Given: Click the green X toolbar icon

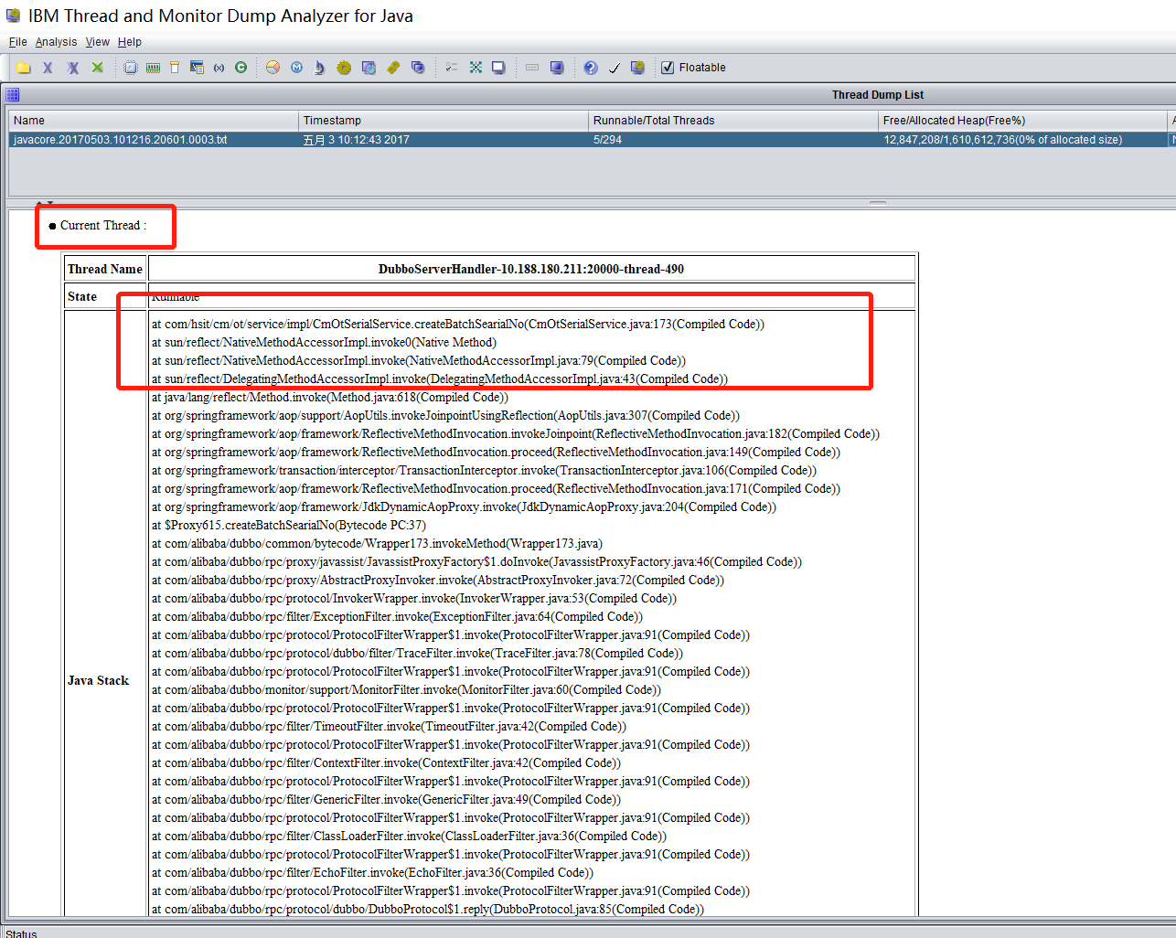Looking at the screenshot, I should 97,68.
